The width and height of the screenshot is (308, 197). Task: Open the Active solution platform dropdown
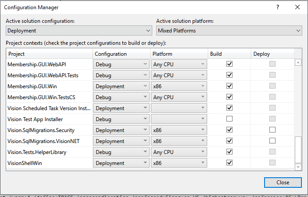click(x=229, y=31)
